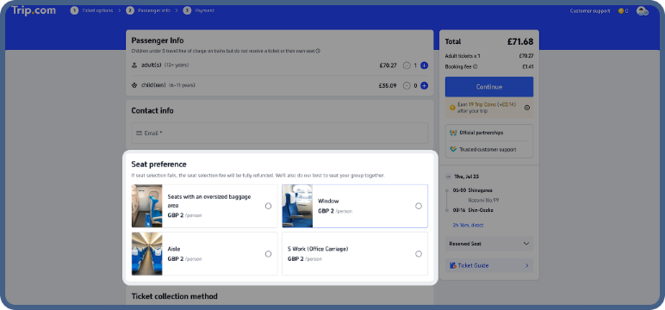This screenshot has height=310, width=665.
Task: Decrease child passenger count
Action: (407, 85)
